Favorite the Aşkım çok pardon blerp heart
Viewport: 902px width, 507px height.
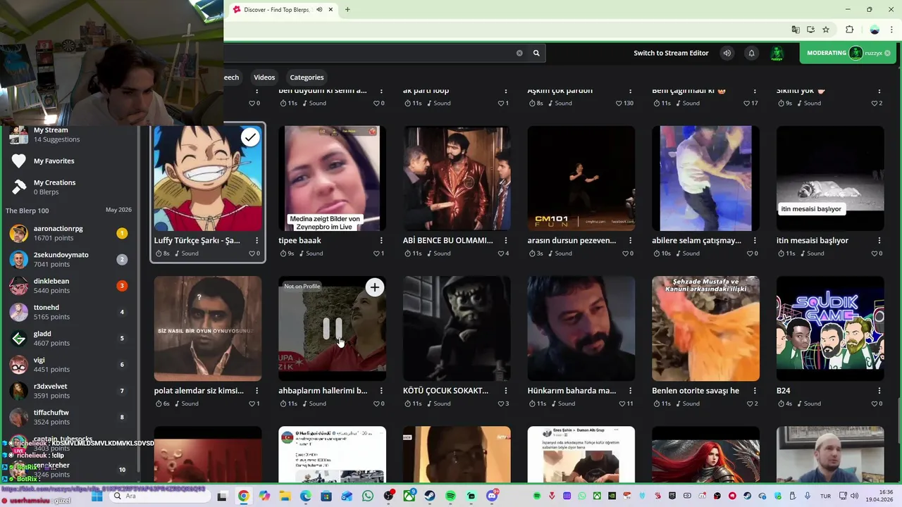click(x=619, y=103)
